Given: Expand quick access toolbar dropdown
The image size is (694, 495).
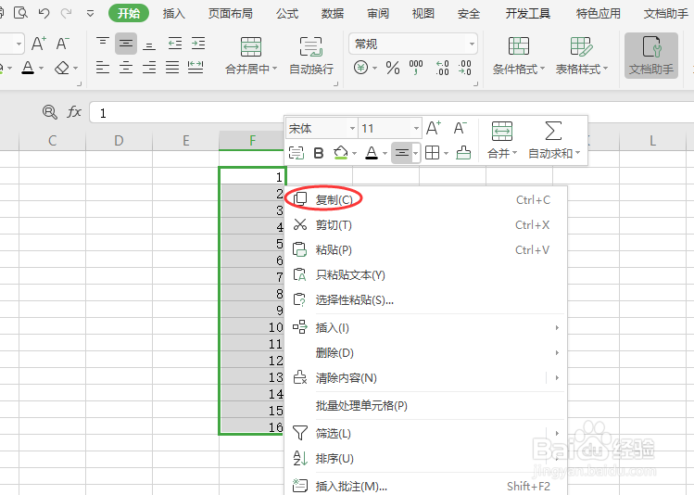Looking at the screenshot, I should point(90,14).
